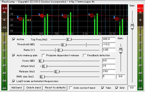145x92 pixels.
Task: Click blue threshold handle beside band 5
Action: [x=114, y=17]
